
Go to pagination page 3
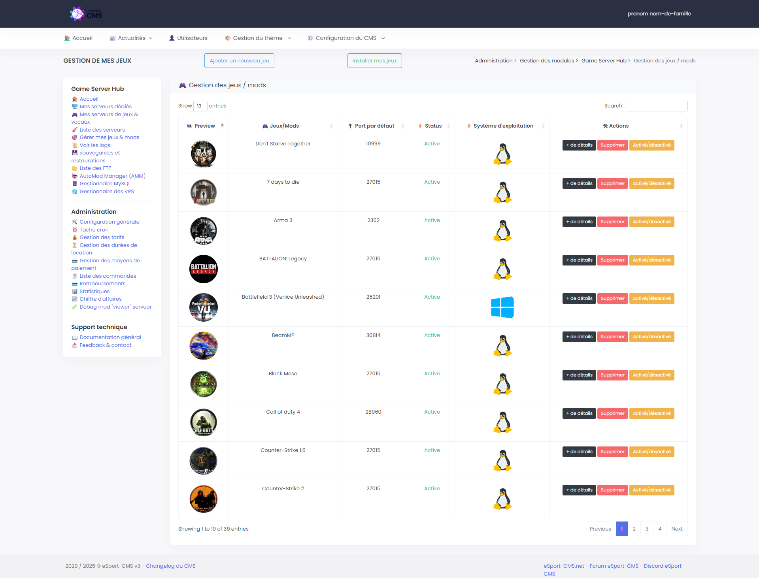click(x=647, y=529)
